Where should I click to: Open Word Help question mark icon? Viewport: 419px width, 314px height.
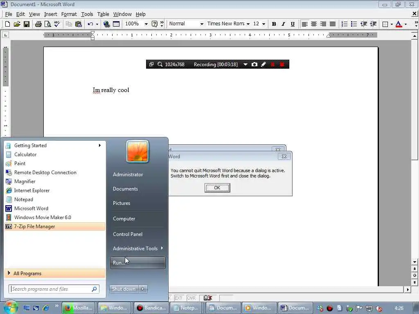pos(154,24)
